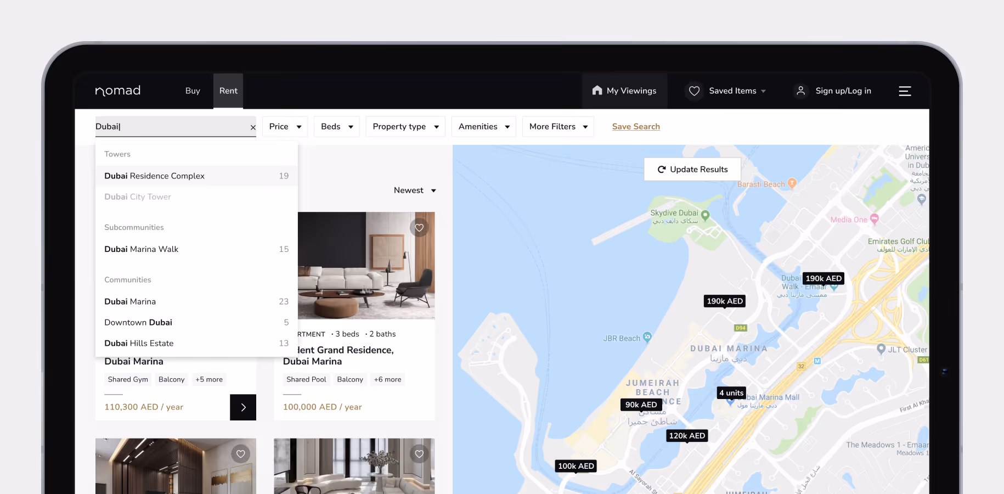The height and width of the screenshot is (494, 1004).
Task: Open the hamburger menu icon
Action: tap(905, 91)
